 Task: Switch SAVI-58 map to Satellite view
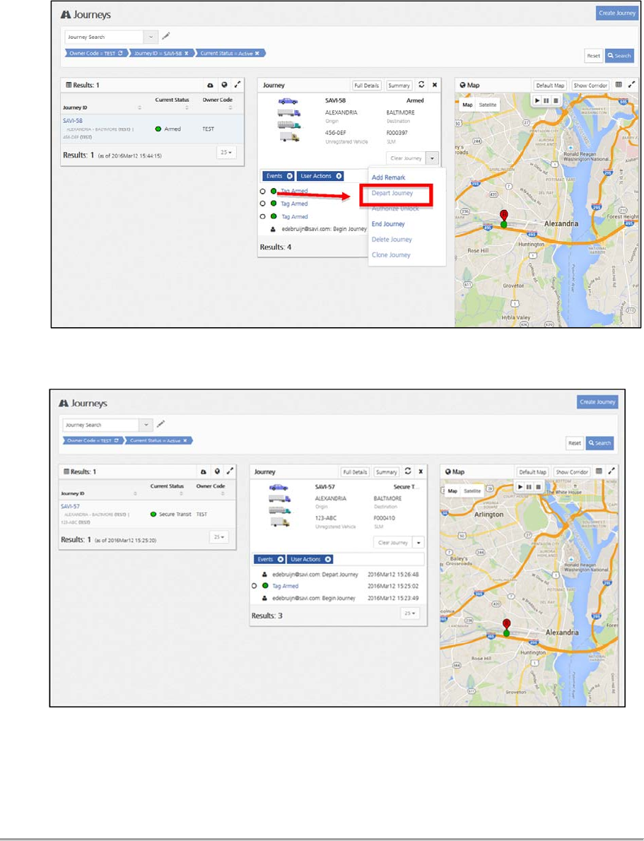(487, 105)
